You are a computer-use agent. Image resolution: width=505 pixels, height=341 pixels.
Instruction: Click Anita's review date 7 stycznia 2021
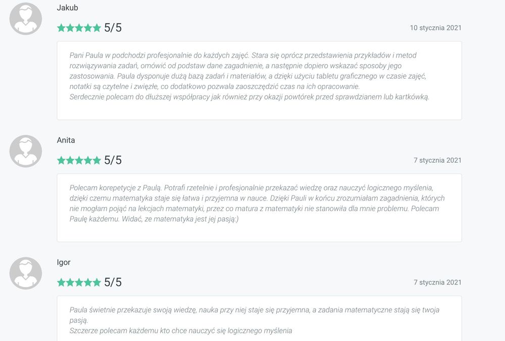click(x=437, y=160)
